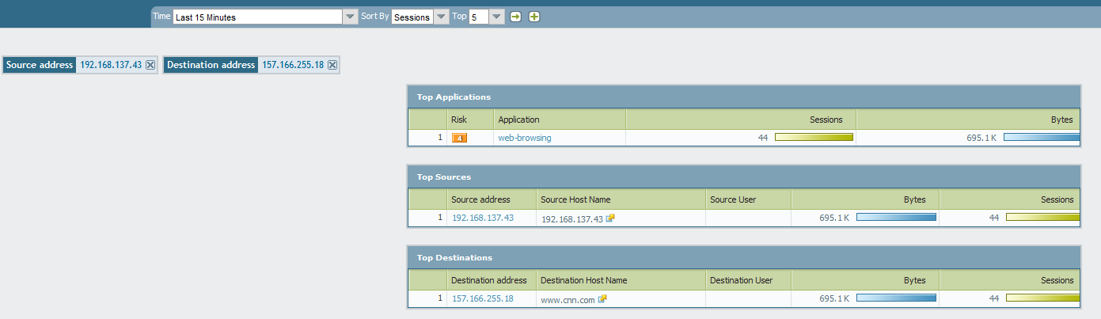Click the green plus add filter icon
This screenshot has height=319, width=1101.
(534, 17)
